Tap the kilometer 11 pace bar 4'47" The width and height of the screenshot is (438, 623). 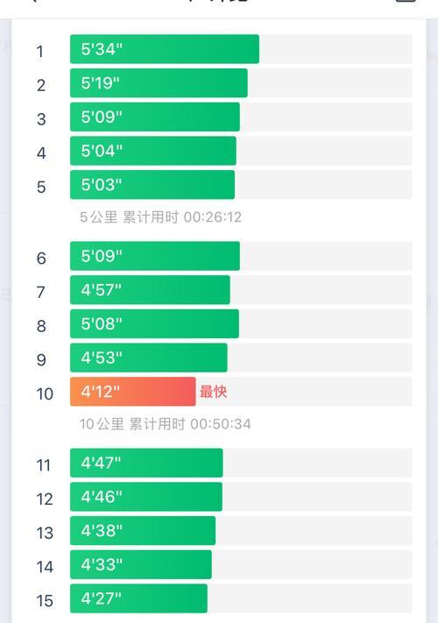[146, 464]
